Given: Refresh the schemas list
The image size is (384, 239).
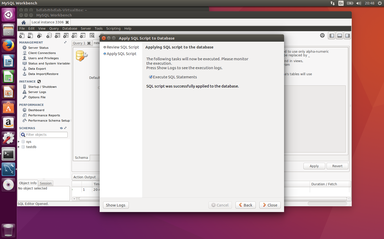Looking at the screenshot, I should 61,128.
